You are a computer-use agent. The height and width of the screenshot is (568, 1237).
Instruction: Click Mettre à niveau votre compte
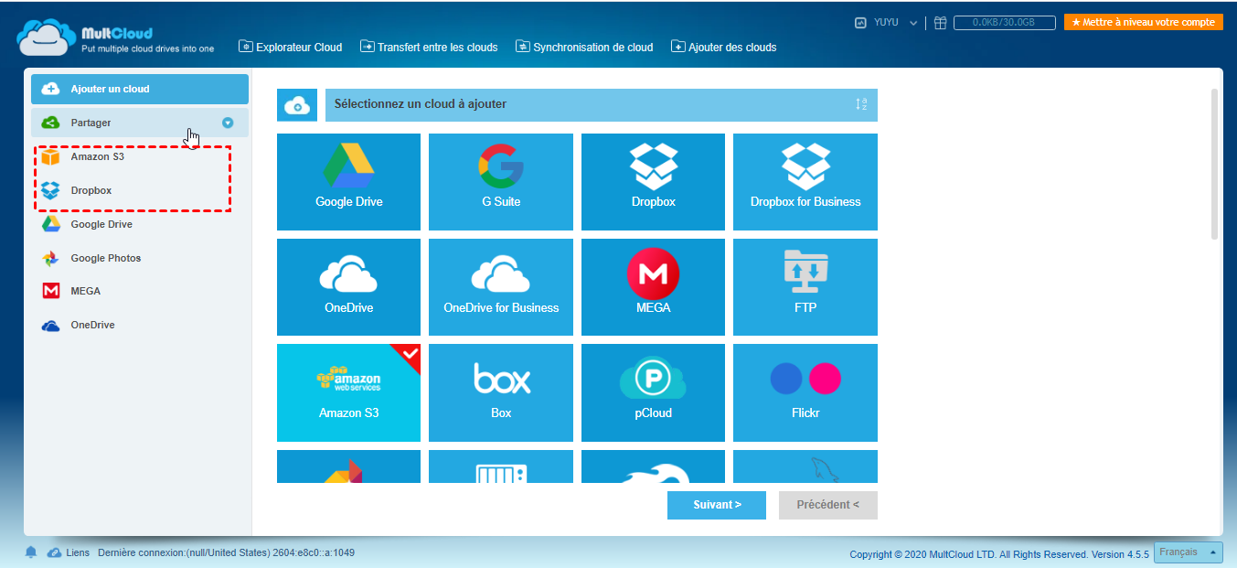click(1143, 22)
